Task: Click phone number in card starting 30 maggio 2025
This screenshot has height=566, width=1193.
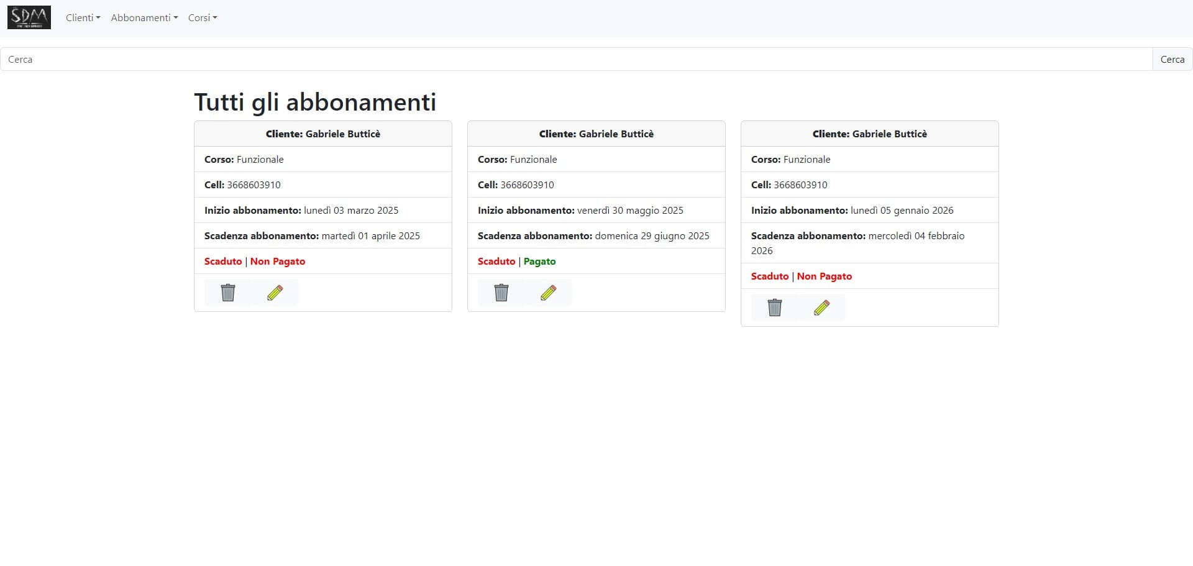Action: point(527,185)
